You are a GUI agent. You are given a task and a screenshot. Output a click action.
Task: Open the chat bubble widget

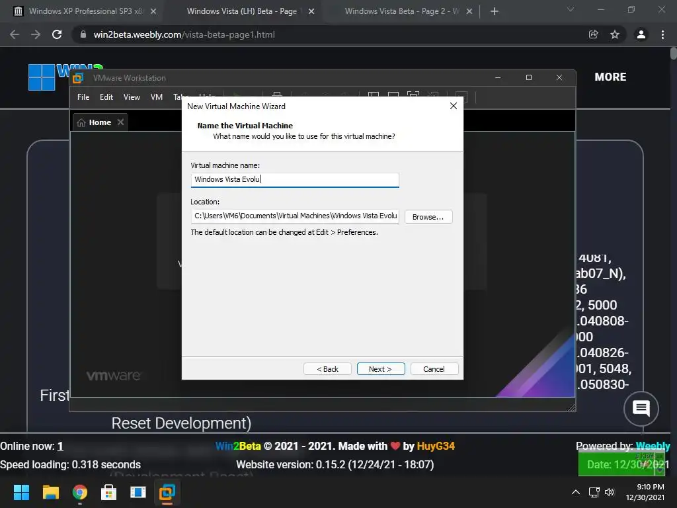pos(641,408)
